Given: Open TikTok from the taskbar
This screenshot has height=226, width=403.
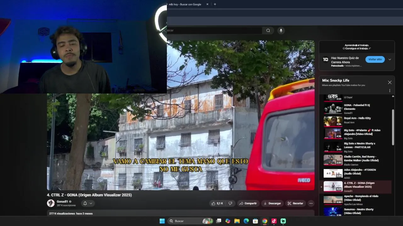Looking at the screenshot, I should (x=274, y=221).
